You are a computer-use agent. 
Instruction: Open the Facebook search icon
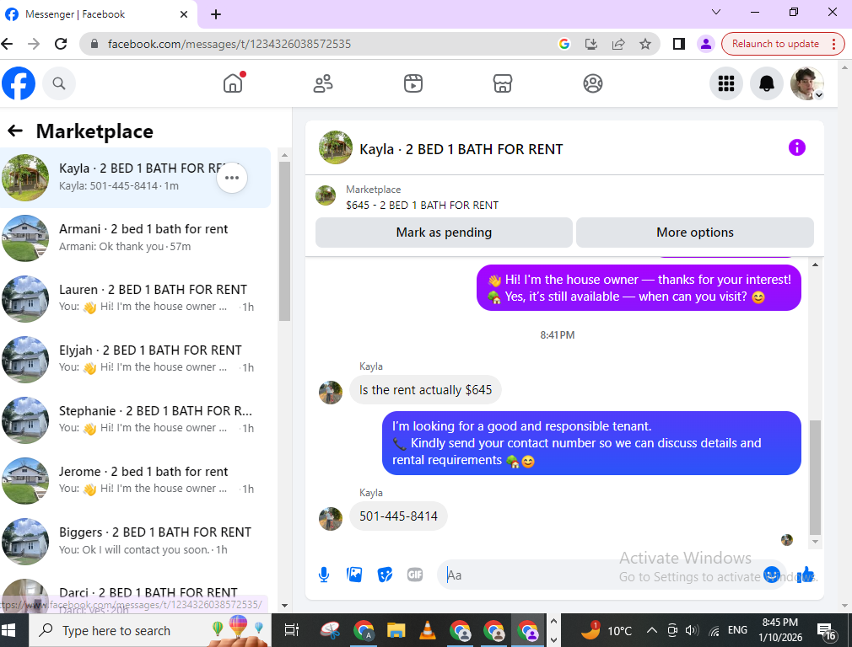point(59,83)
